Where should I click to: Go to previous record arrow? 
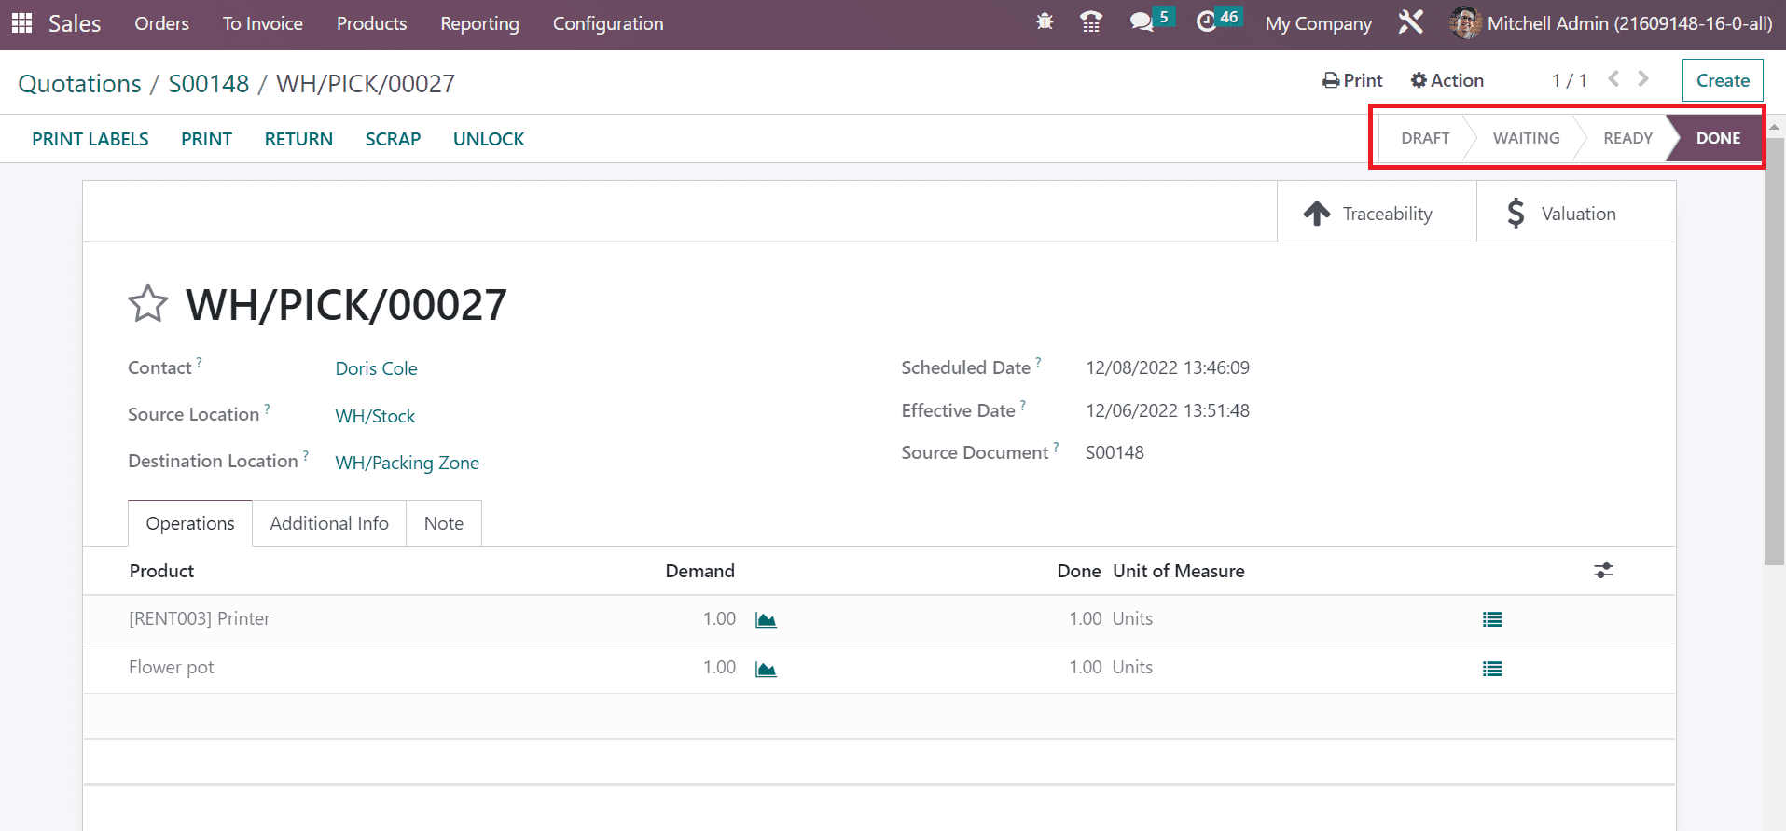click(x=1613, y=79)
